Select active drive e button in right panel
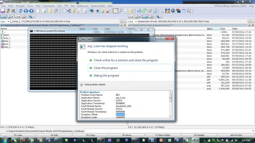The width and height of the screenshot is (255, 143). click(x=145, y=17)
